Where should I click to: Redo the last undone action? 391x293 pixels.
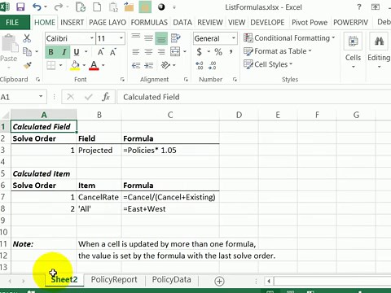(x=58, y=7)
